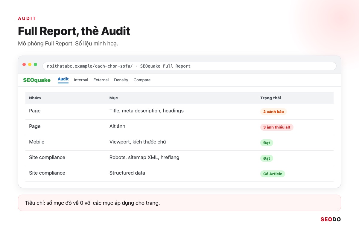This screenshot has height=229, width=359.
Task: Click the 'Nhóm' column header
Action: click(x=35, y=98)
